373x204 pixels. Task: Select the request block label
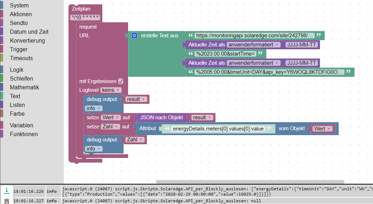(88, 27)
